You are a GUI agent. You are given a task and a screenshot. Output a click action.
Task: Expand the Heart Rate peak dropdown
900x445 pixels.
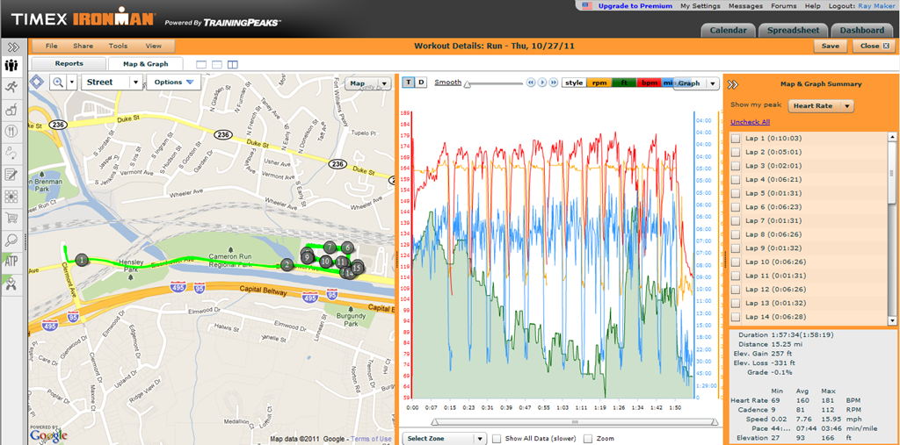coord(822,105)
